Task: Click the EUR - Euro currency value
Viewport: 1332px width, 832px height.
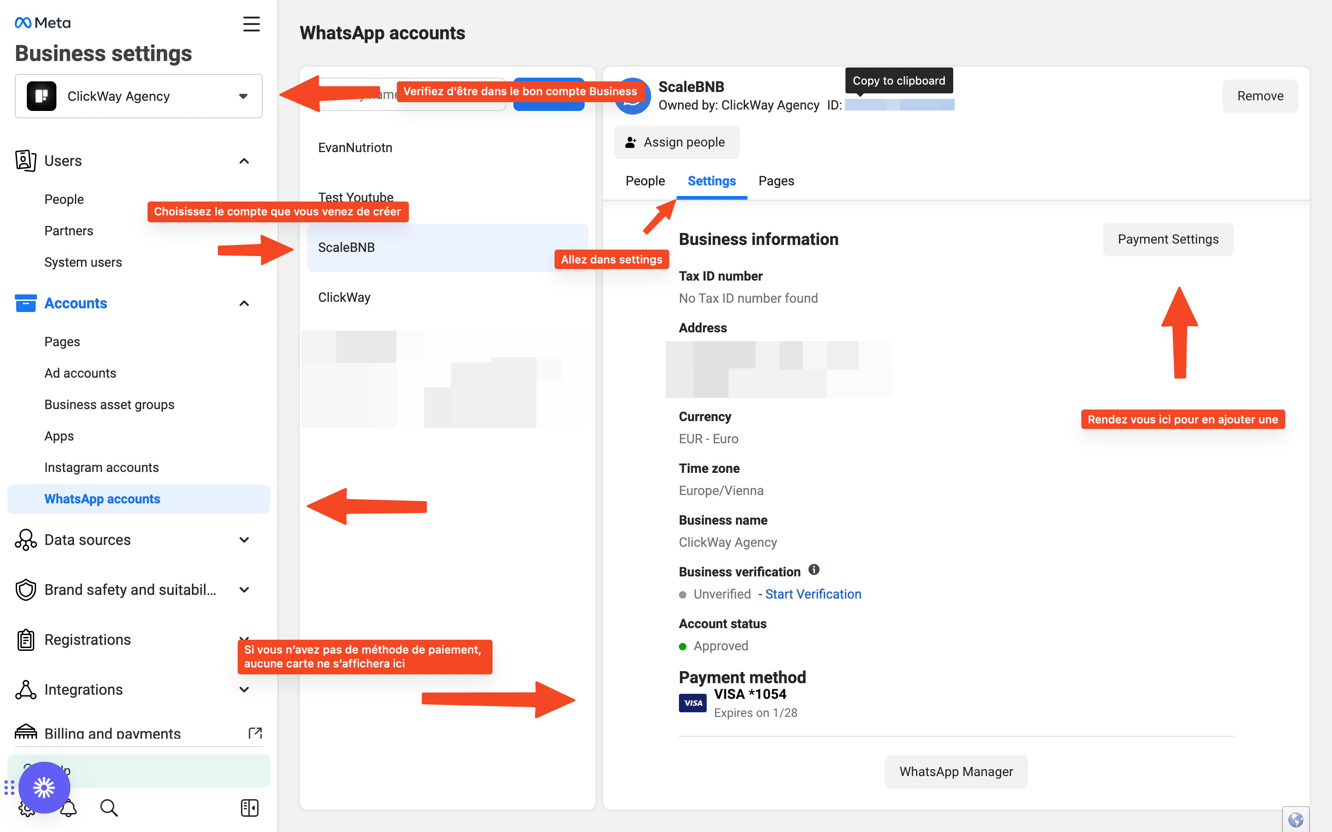Action: click(x=709, y=439)
